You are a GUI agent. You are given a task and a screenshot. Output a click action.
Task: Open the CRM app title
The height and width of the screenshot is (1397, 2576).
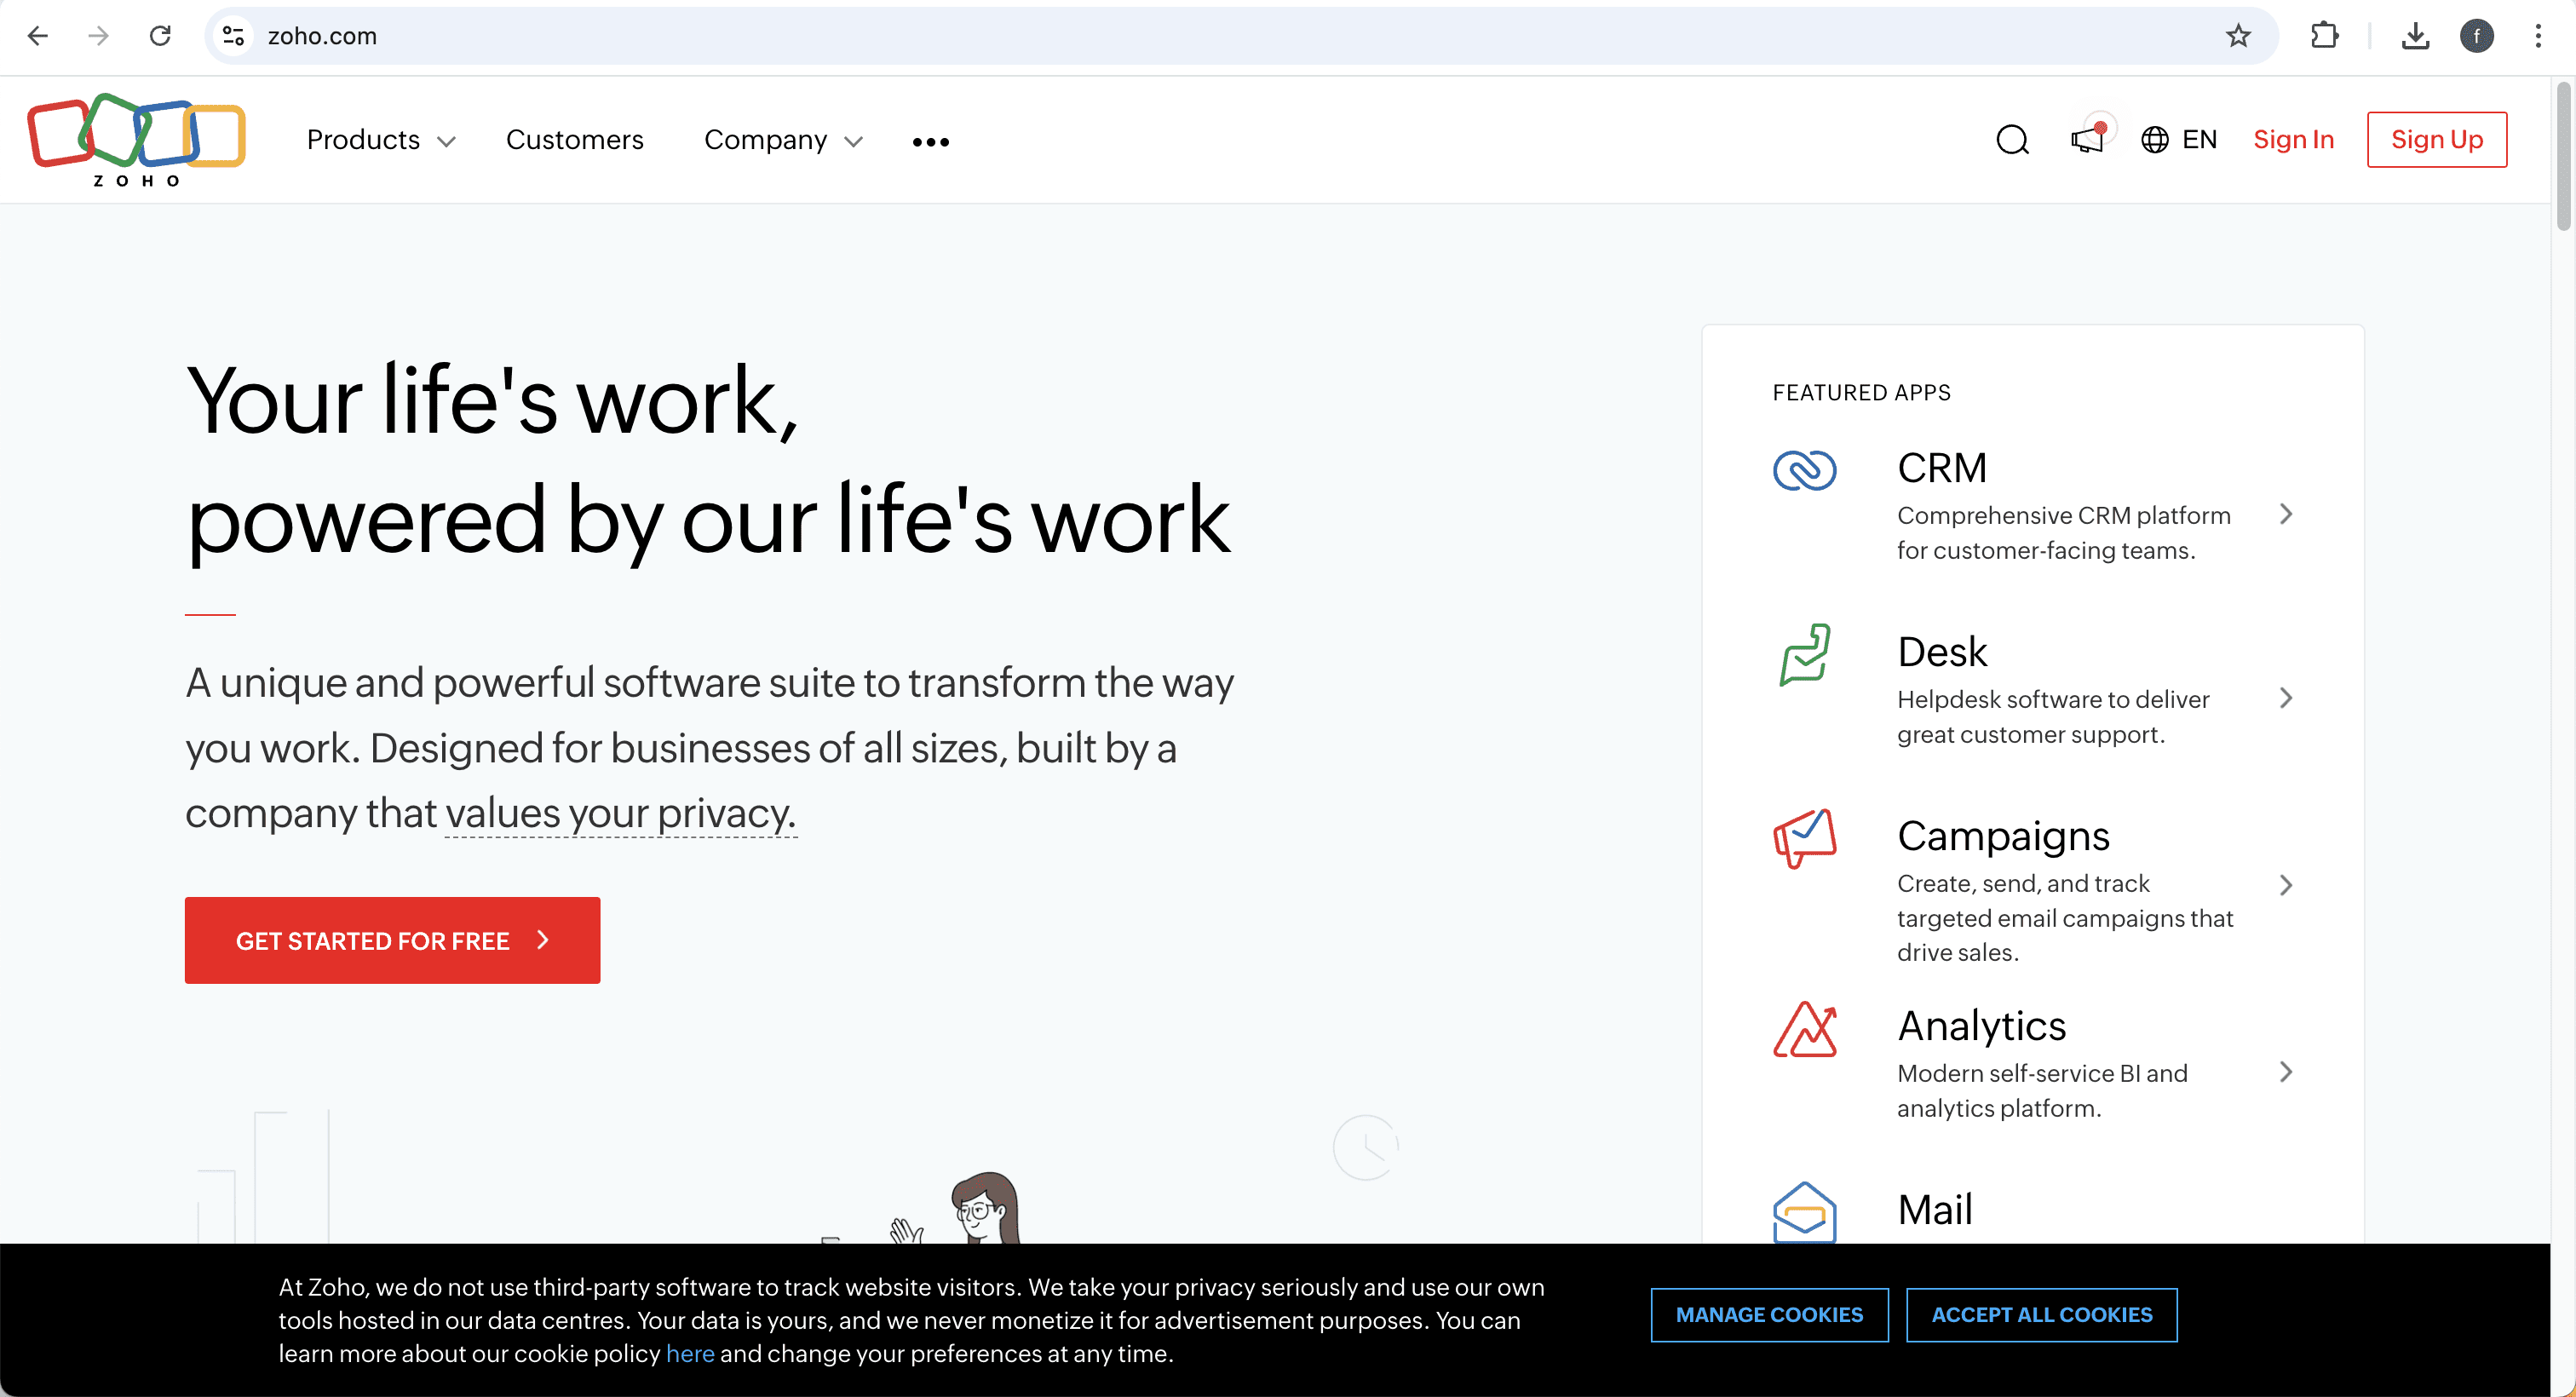1942,468
